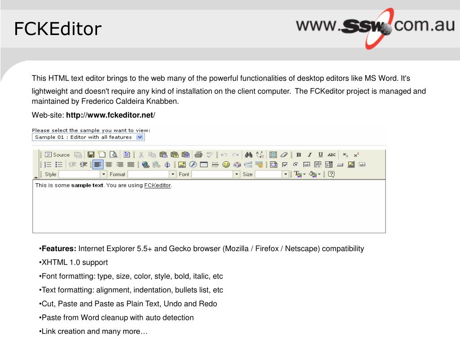460x345 pixels.
Task: Click inside the editor text area
Action: 209,207
